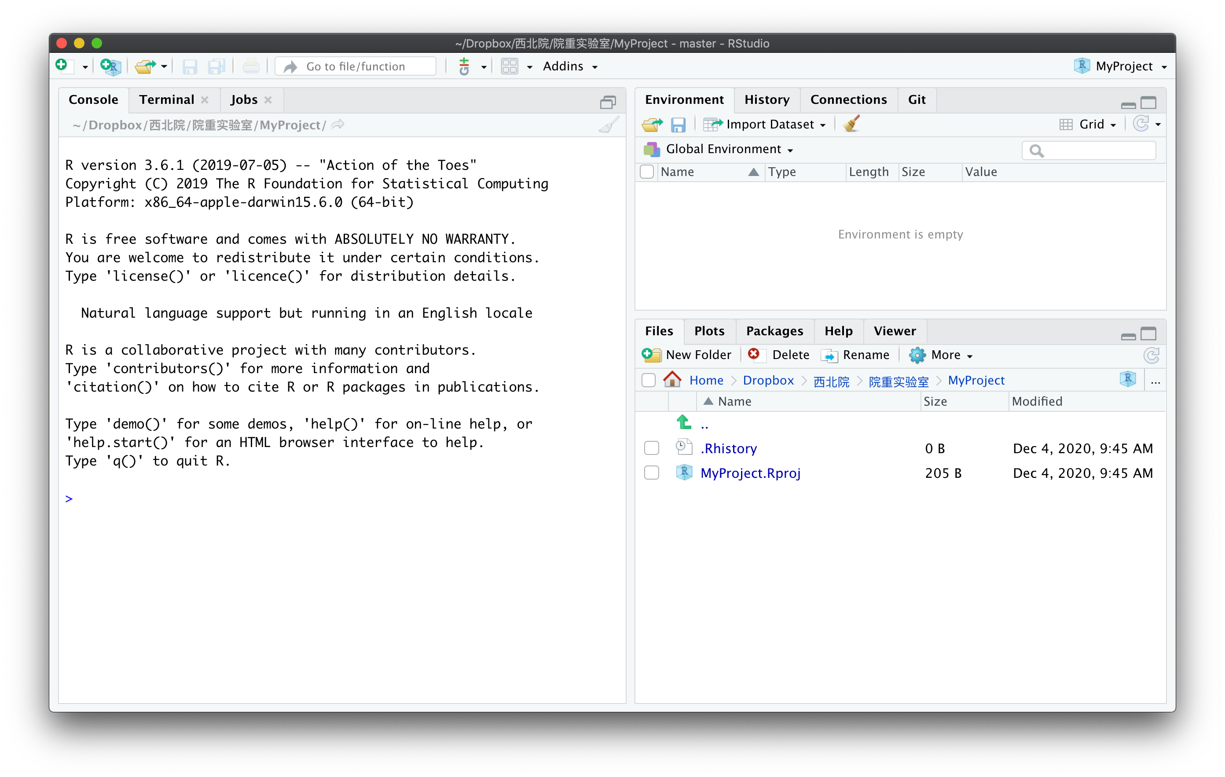
Task: Tick the select-all files checkbox in breadcrumb bar
Action: 649,380
